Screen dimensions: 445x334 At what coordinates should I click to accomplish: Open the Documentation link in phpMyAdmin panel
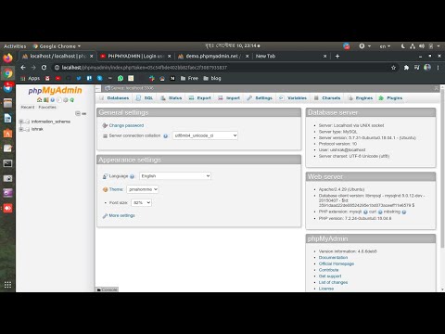tap(333, 258)
